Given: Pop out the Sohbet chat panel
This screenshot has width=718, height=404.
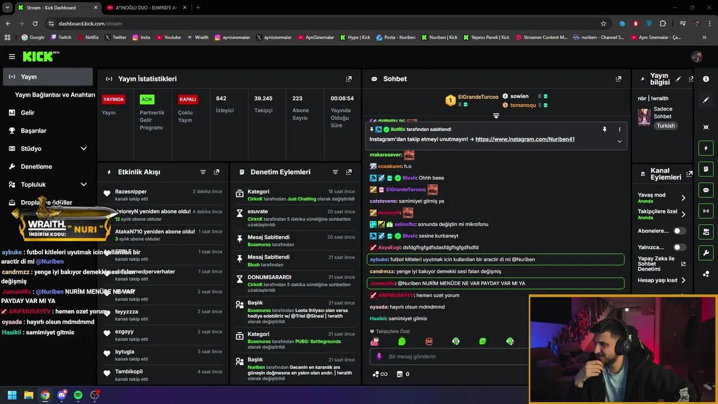Looking at the screenshot, I should (x=618, y=79).
